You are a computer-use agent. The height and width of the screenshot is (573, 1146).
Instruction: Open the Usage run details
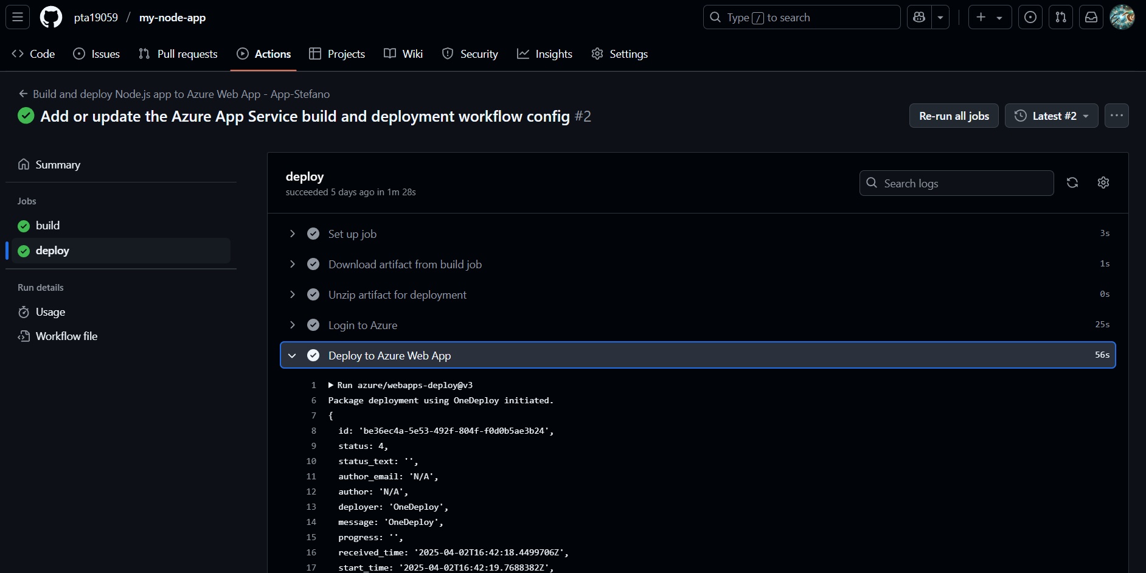tap(121, 312)
